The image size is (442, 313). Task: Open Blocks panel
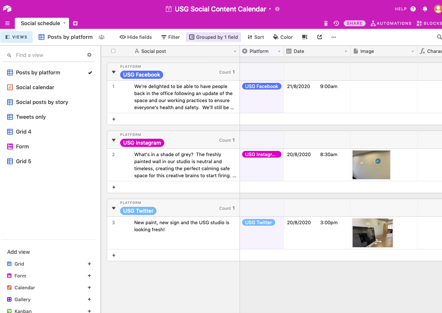[429, 23]
